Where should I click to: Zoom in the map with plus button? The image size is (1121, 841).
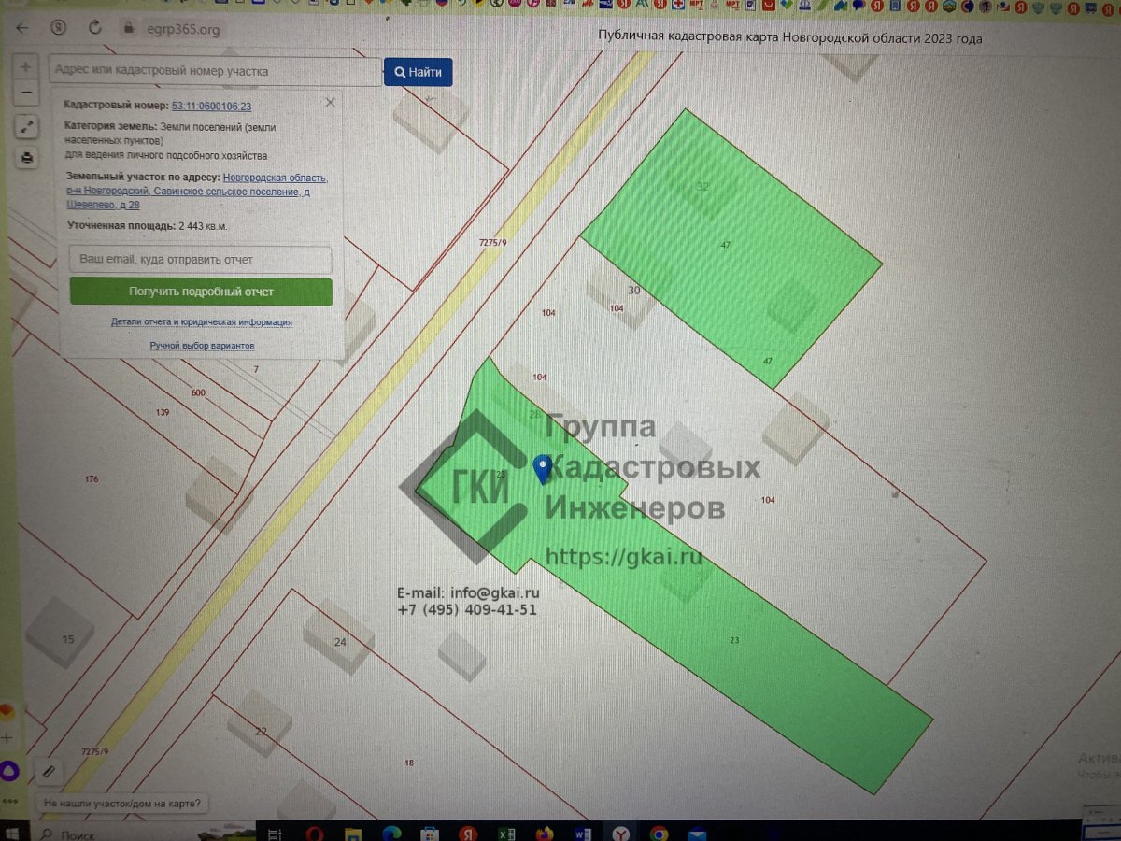point(26,67)
